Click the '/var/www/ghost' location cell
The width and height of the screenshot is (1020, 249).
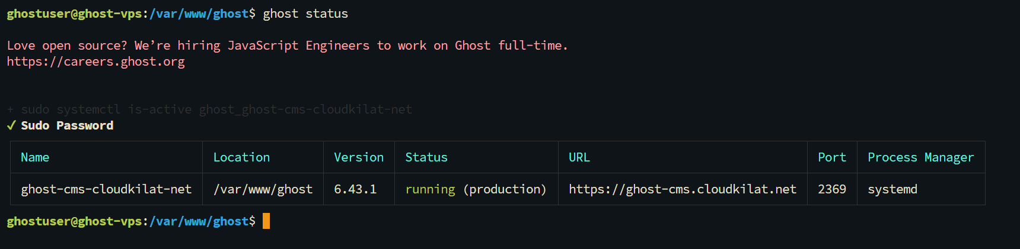[x=263, y=189]
